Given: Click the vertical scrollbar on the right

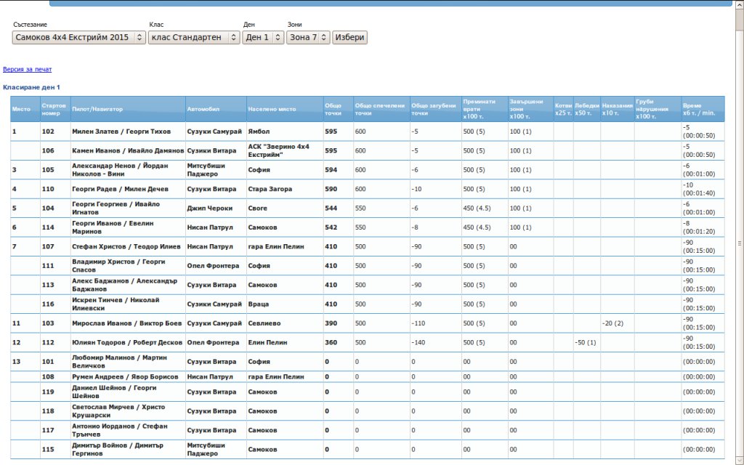Looking at the screenshot, I should (x=740, y=243).
